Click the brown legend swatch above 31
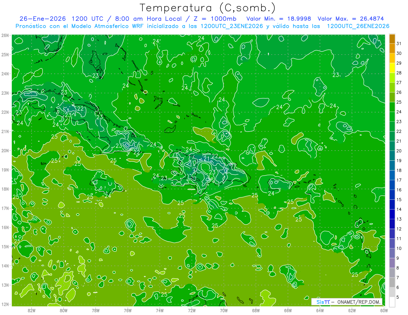This screenshot has width=408, height=315. (x=392, y=39)
